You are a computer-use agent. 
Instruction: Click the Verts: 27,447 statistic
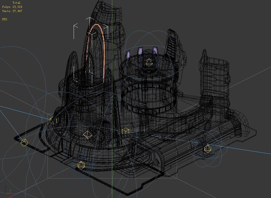pos(12,11)
